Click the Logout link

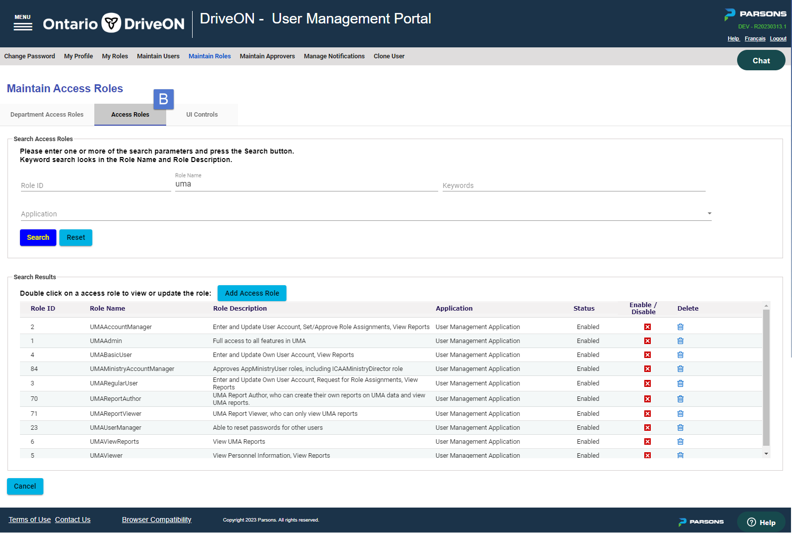click(x=778, y=38)
